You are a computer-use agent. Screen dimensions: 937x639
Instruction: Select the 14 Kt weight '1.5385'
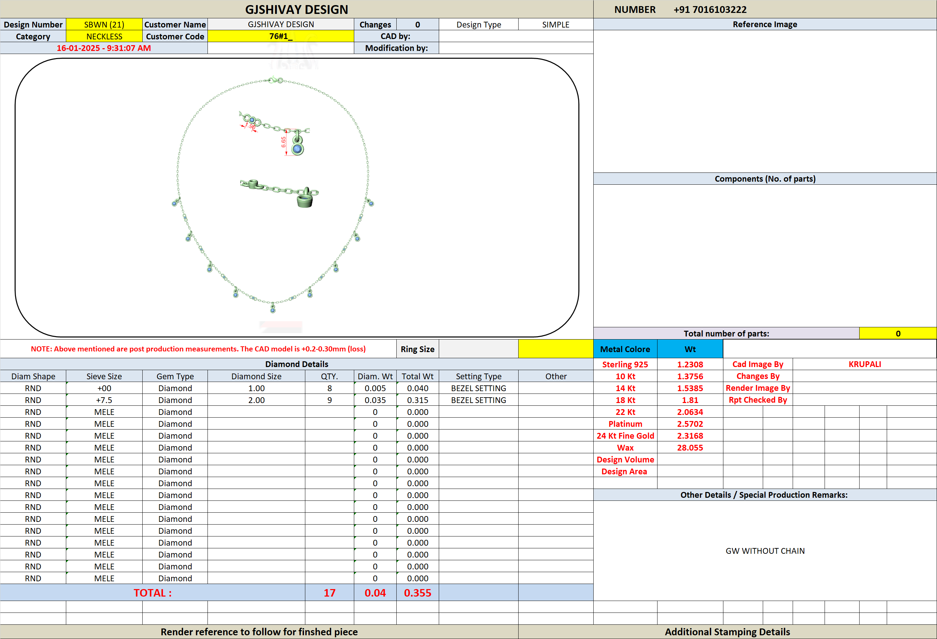pos(690,388)
